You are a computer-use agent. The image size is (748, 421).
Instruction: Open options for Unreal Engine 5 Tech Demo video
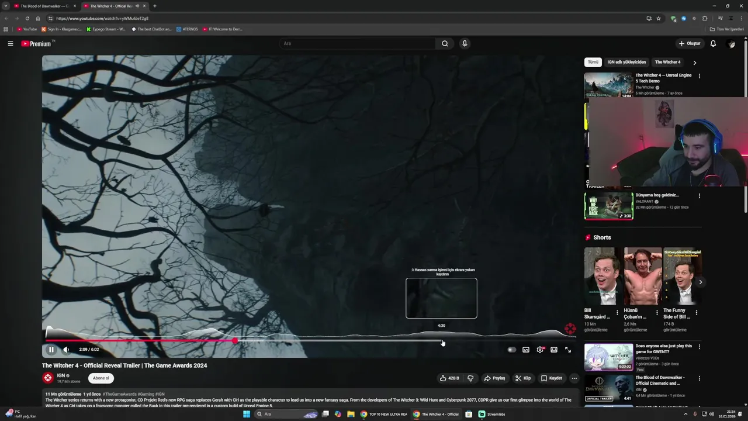[699, 76]
